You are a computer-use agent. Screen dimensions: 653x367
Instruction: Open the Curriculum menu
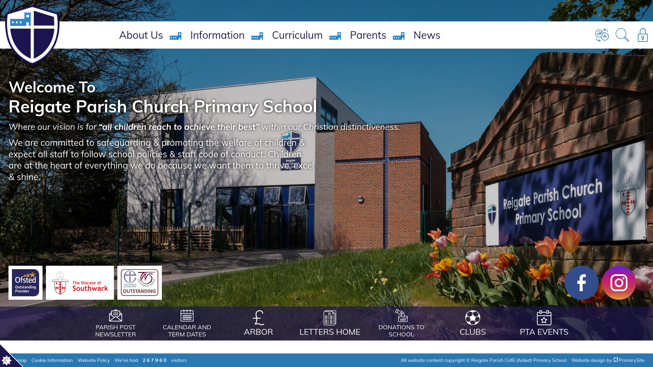(297, 35)
